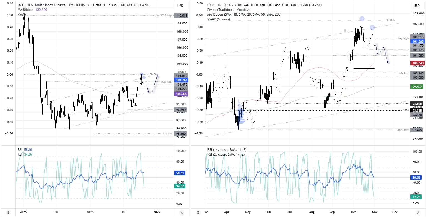Click the blue 101.743 price label on the weekly axis
The height and width of the screenshot is (217, 426).
(x=181, y=80)
